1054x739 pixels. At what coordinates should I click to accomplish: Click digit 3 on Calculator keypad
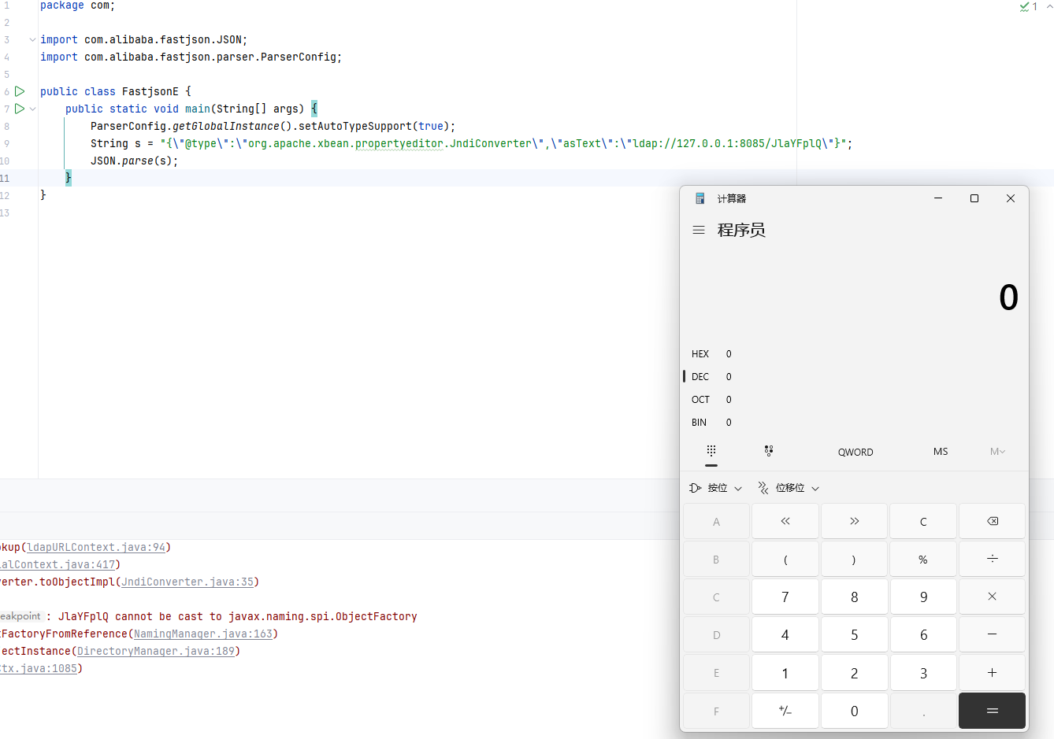[923, 673]
